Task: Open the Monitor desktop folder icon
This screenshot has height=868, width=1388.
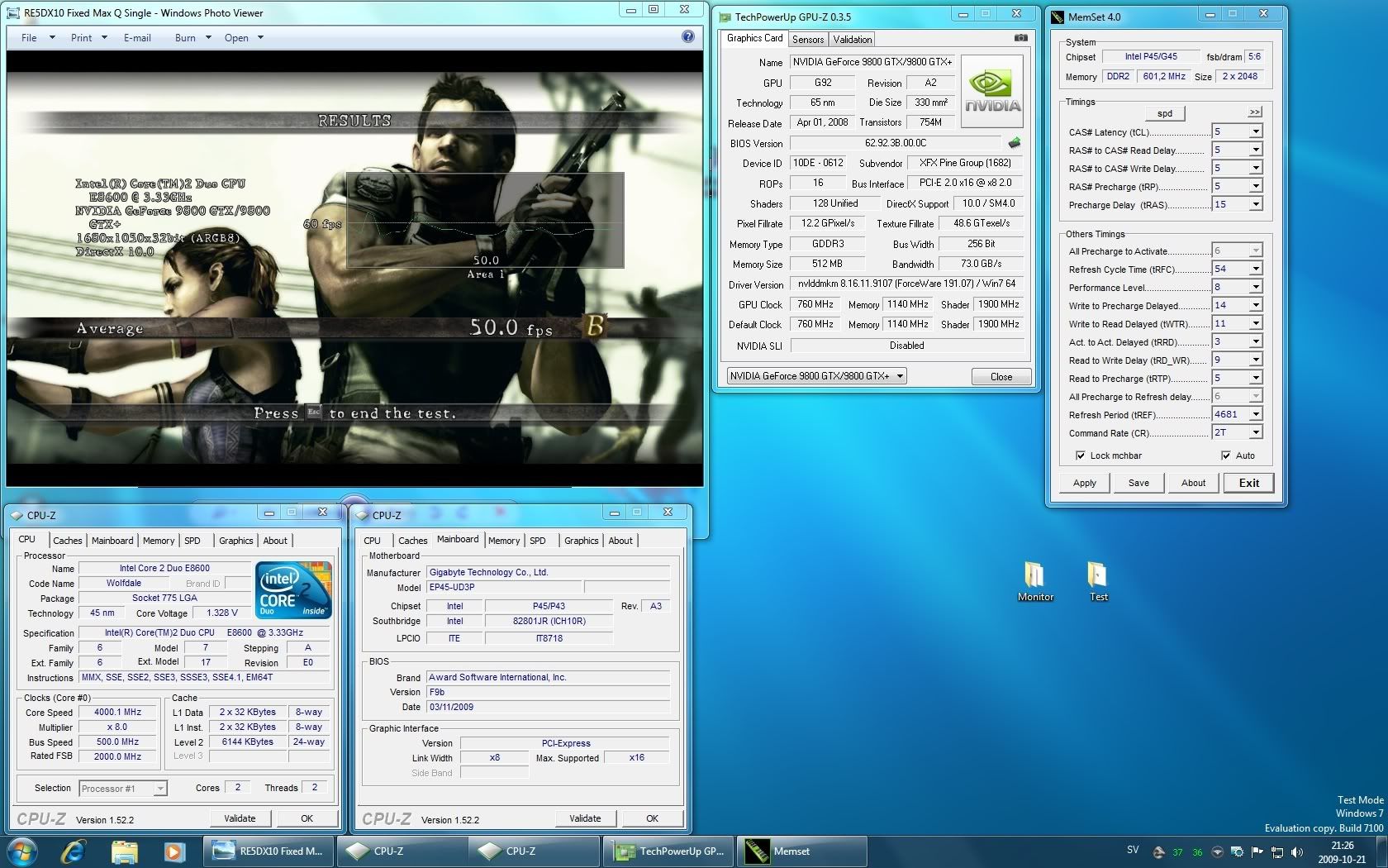Action: pyautogui.click(x=1034, y=581)
